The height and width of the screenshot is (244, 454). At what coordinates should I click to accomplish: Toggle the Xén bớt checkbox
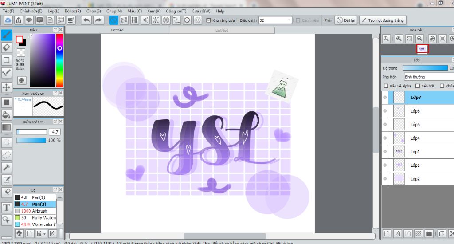418,86
